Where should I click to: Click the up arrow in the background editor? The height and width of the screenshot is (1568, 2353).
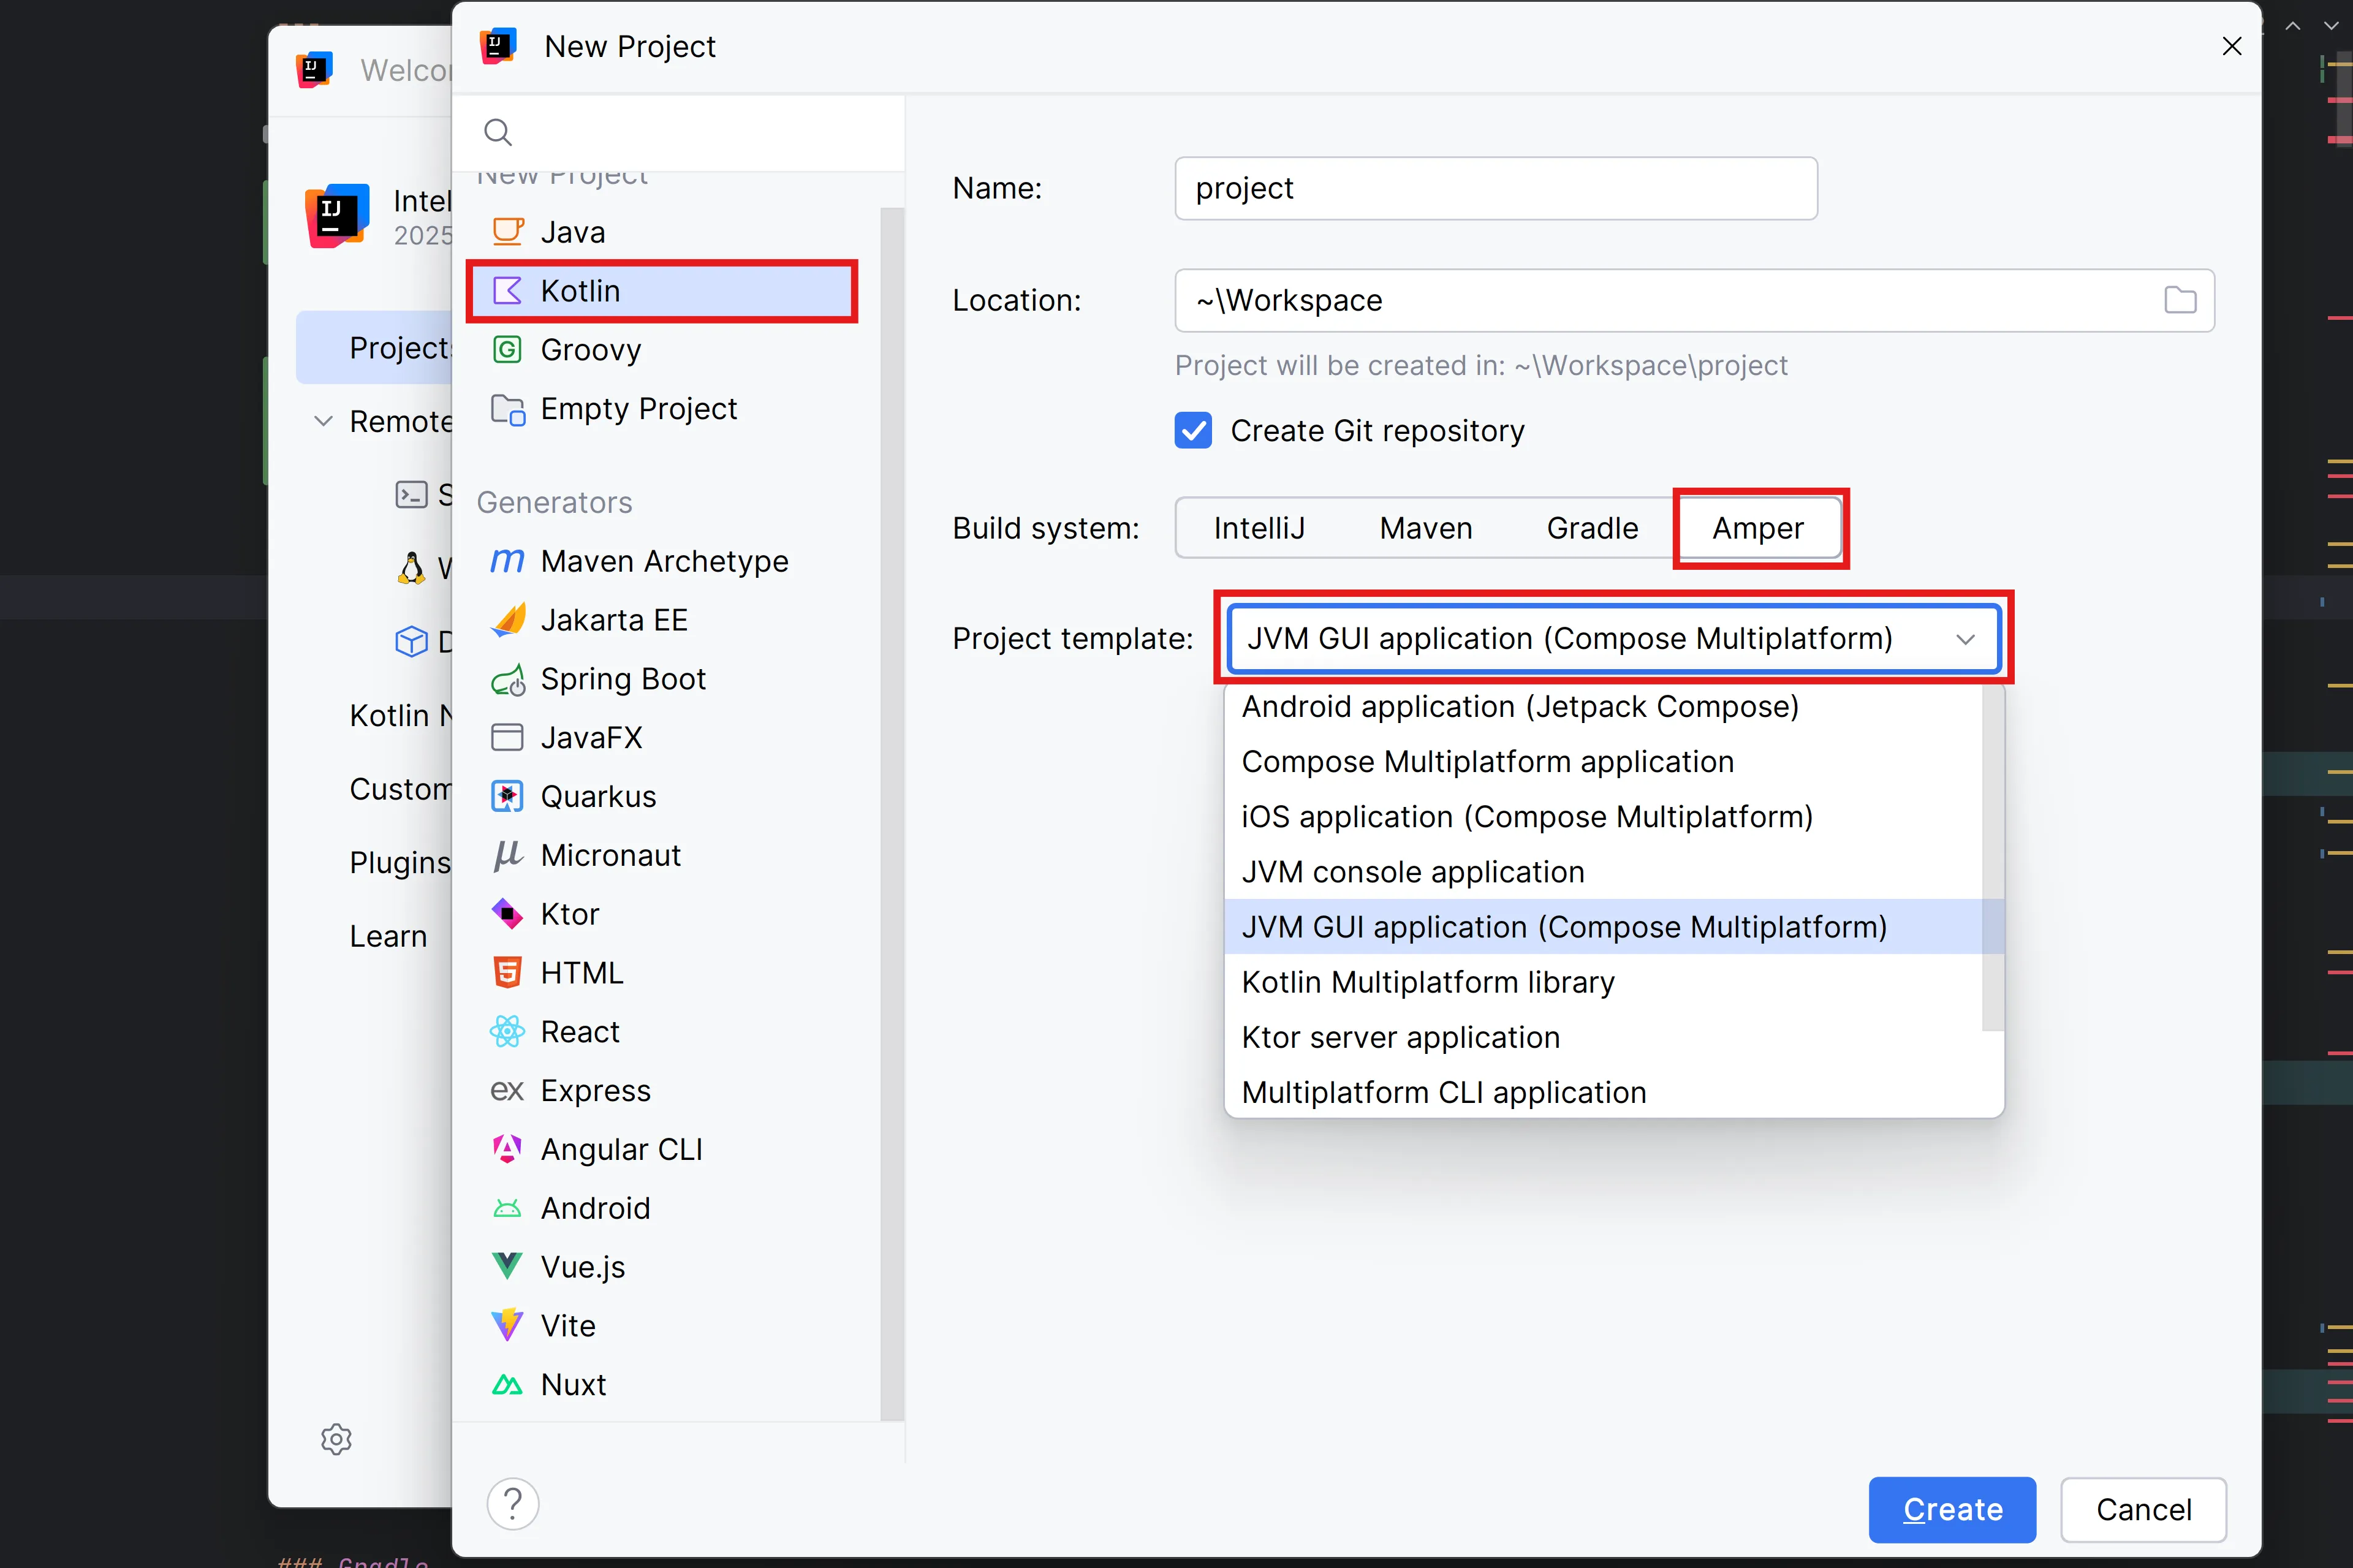pos(2292,27)
